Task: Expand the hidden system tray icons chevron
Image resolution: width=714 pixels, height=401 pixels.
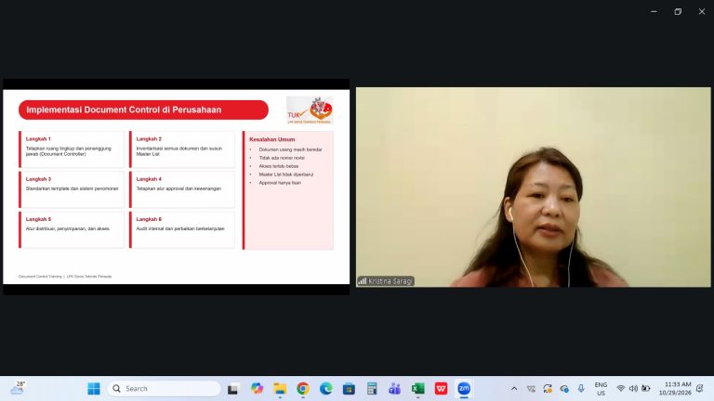Action: tap(514, 389)
